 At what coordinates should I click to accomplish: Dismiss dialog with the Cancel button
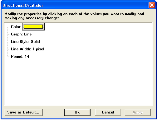(108, 112)
